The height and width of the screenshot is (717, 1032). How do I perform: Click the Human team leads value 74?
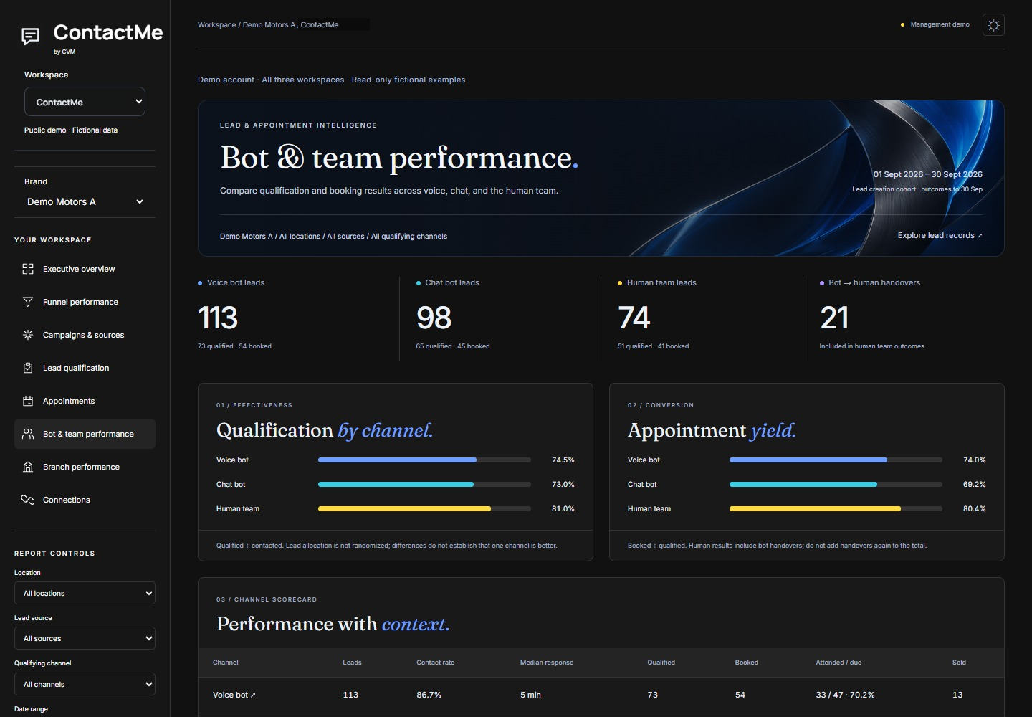[634, 318]
